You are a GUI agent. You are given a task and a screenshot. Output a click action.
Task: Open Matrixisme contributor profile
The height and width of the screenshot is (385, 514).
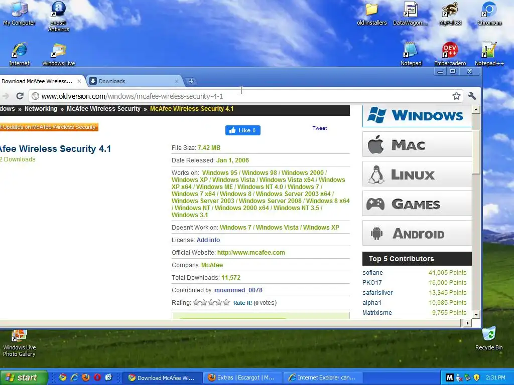377,313
